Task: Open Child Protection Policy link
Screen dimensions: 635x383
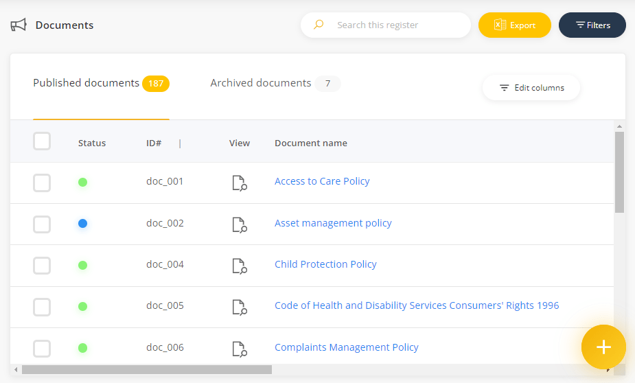Action: (325, 264)
